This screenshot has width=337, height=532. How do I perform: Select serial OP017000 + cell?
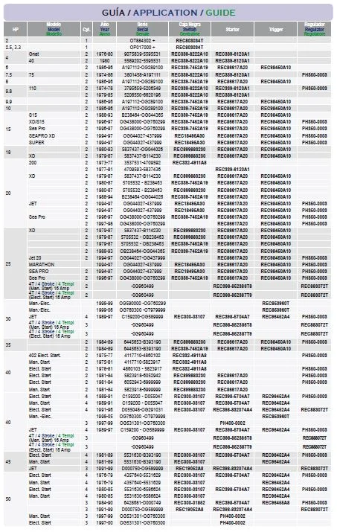[x=143, y=47]
